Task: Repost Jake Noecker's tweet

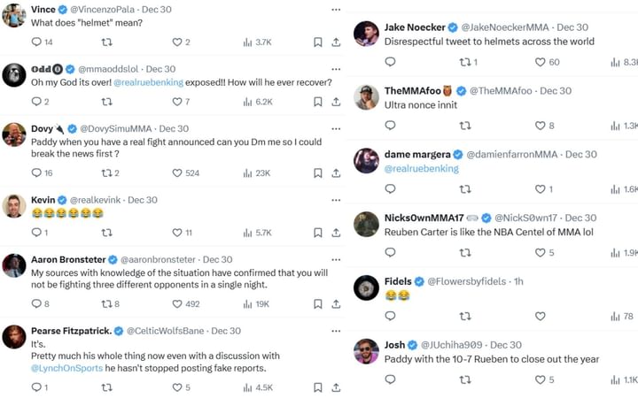Action: (x=464, y=62)
